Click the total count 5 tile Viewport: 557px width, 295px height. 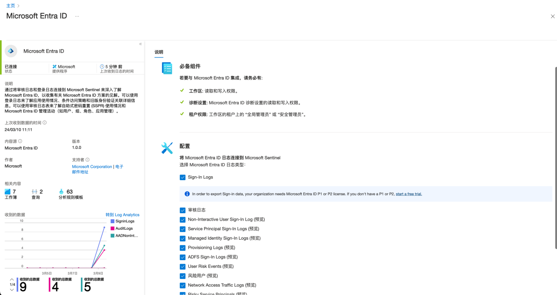(x=93, y=285)
